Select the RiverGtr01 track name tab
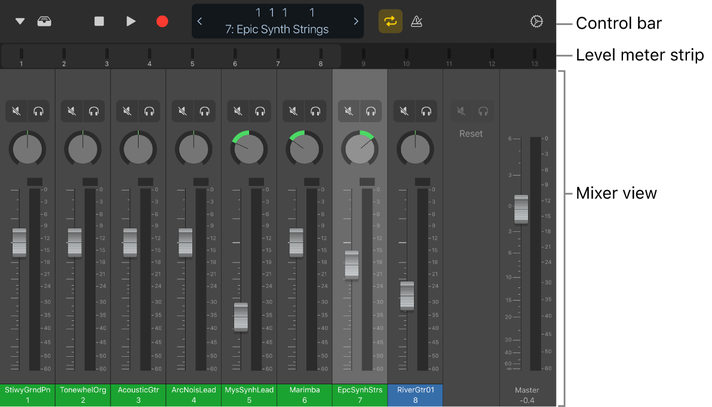Screen dimensions: 712x407 coord(415,395)
